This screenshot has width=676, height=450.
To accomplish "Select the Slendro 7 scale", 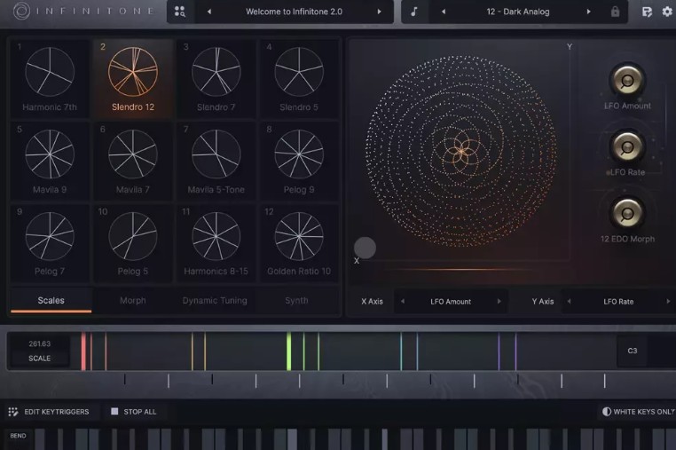I will (216, 78).
